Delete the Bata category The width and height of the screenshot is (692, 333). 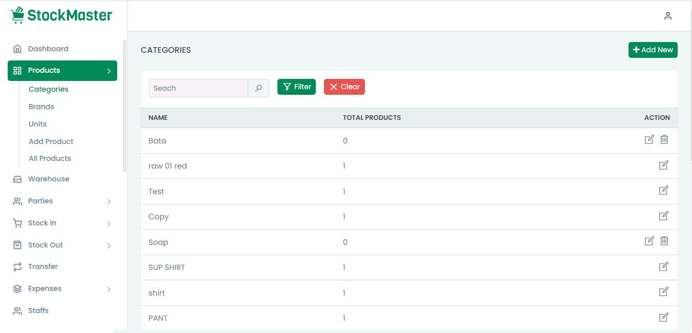point(664,139)
